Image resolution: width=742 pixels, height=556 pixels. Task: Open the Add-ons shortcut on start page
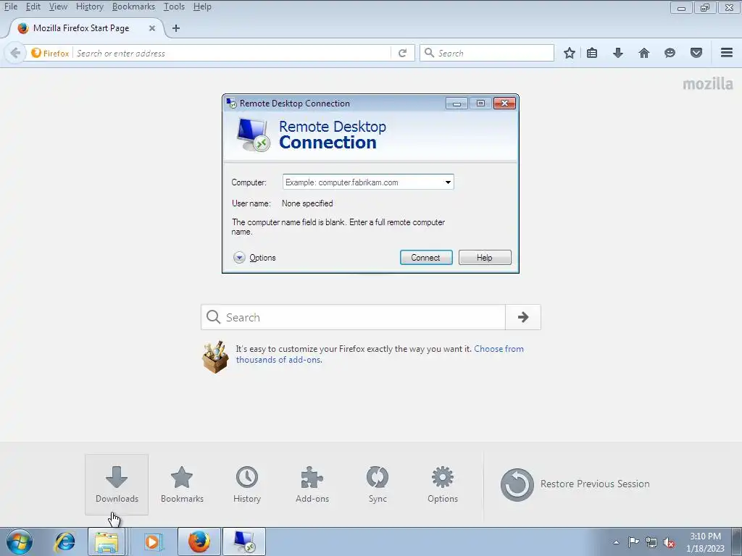tap(312, 484)
